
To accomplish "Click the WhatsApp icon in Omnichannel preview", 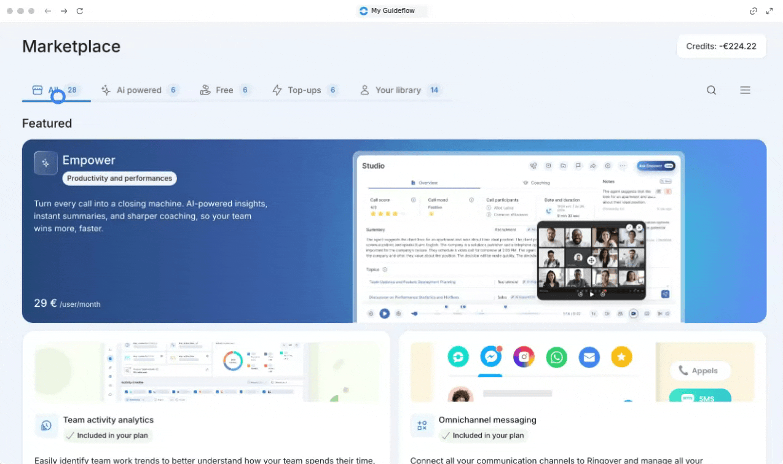I will point(556,357).
